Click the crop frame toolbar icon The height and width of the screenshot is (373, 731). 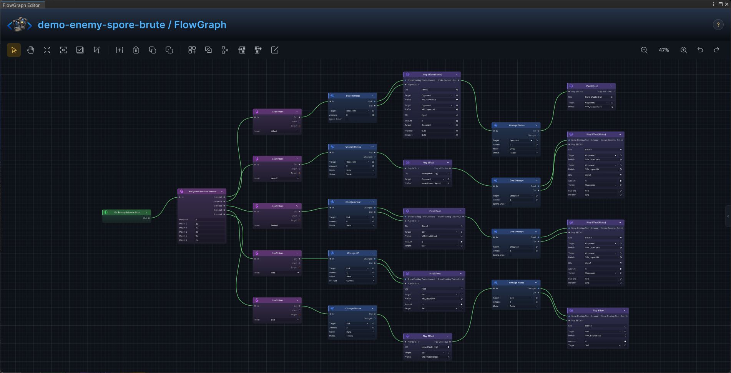coord(96,50)
